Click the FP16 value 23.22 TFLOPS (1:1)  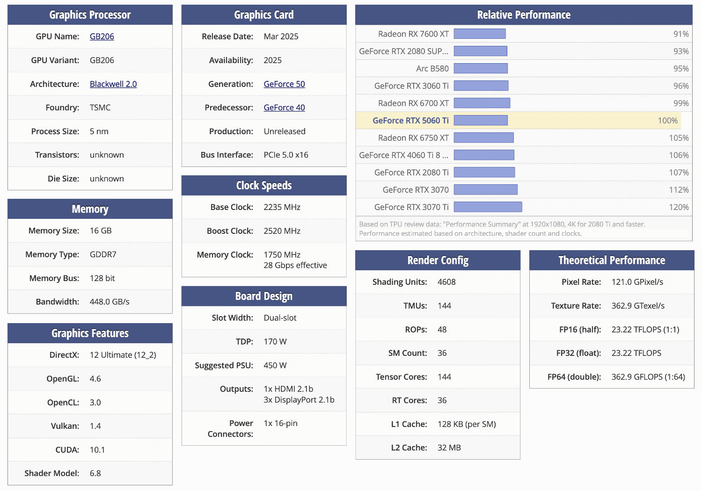(645, 330)
